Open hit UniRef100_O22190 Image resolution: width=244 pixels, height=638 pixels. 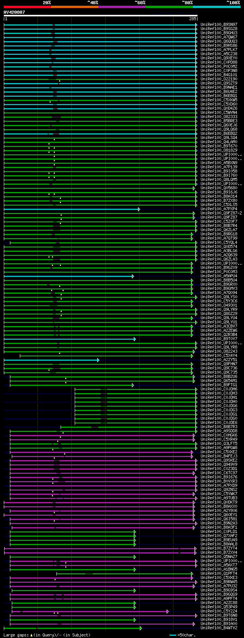pos(219,79)
